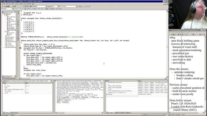
Task: Click the Show Next Statement icon
Action: click(18, 19)
